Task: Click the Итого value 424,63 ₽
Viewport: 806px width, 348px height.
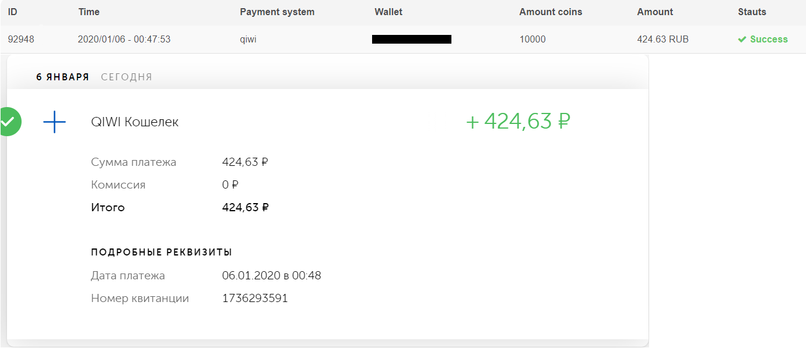Action: click(x=246, y=208)
